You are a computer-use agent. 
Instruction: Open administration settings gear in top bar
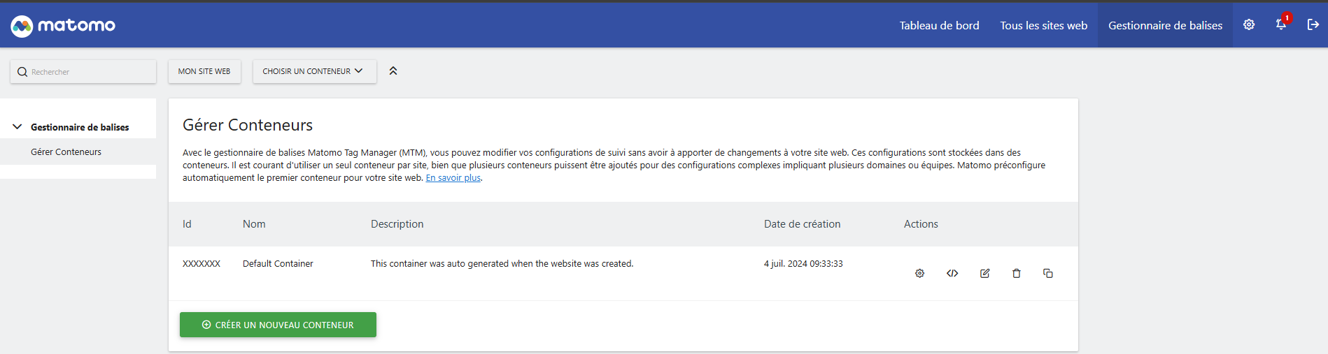point(1249,25)
